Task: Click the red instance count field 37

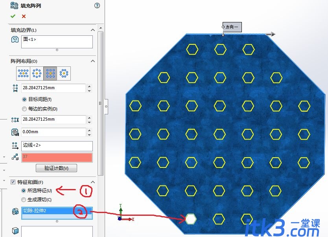Action: pos(57,158)
